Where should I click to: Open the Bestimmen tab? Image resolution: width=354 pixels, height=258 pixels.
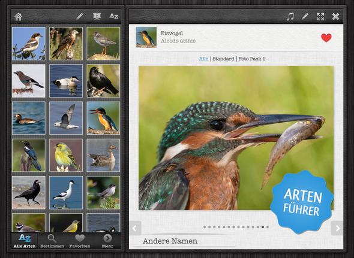click(52, 241)
